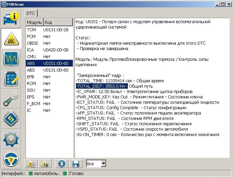Viewport: 233px width, 178px height.
Task: Click the IC_VPWR 12.50 Вольт line
Action: click(x=134, y=91)
